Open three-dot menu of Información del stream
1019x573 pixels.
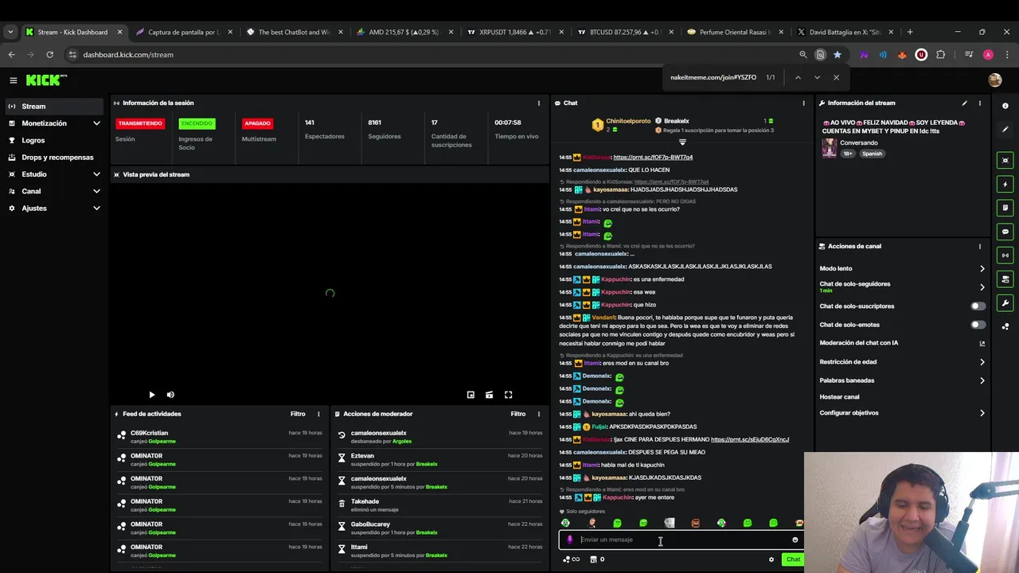980,103
